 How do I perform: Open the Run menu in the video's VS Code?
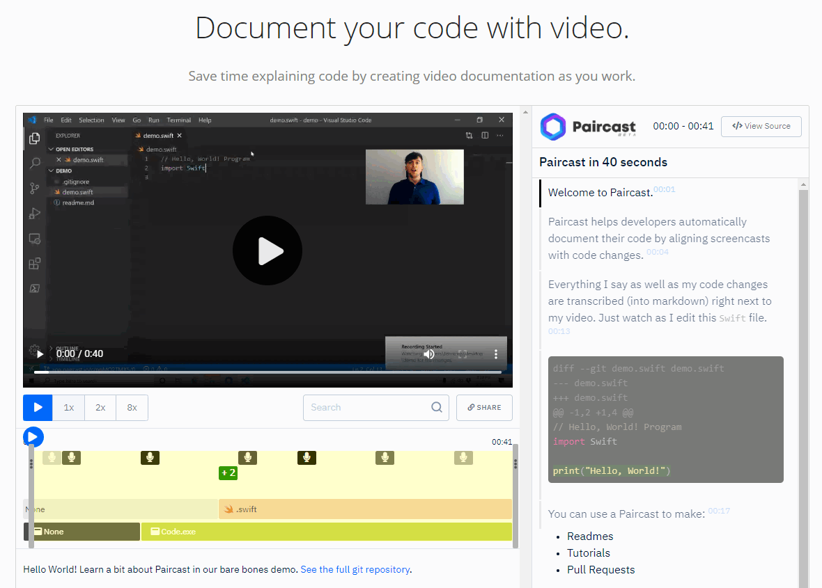(x=153, y=120)
